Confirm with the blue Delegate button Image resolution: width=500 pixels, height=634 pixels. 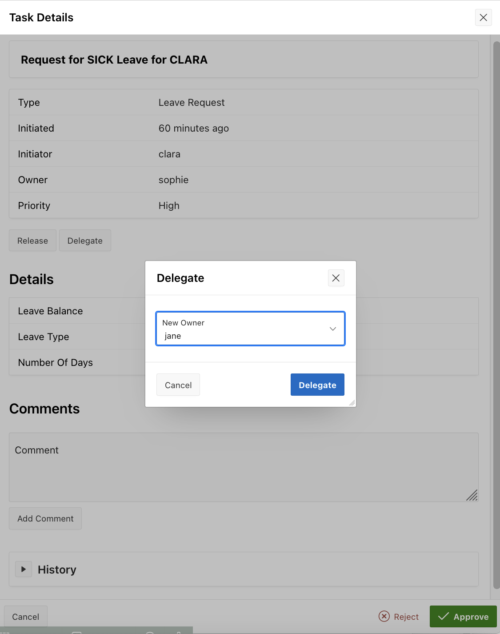tap(317, 385)
